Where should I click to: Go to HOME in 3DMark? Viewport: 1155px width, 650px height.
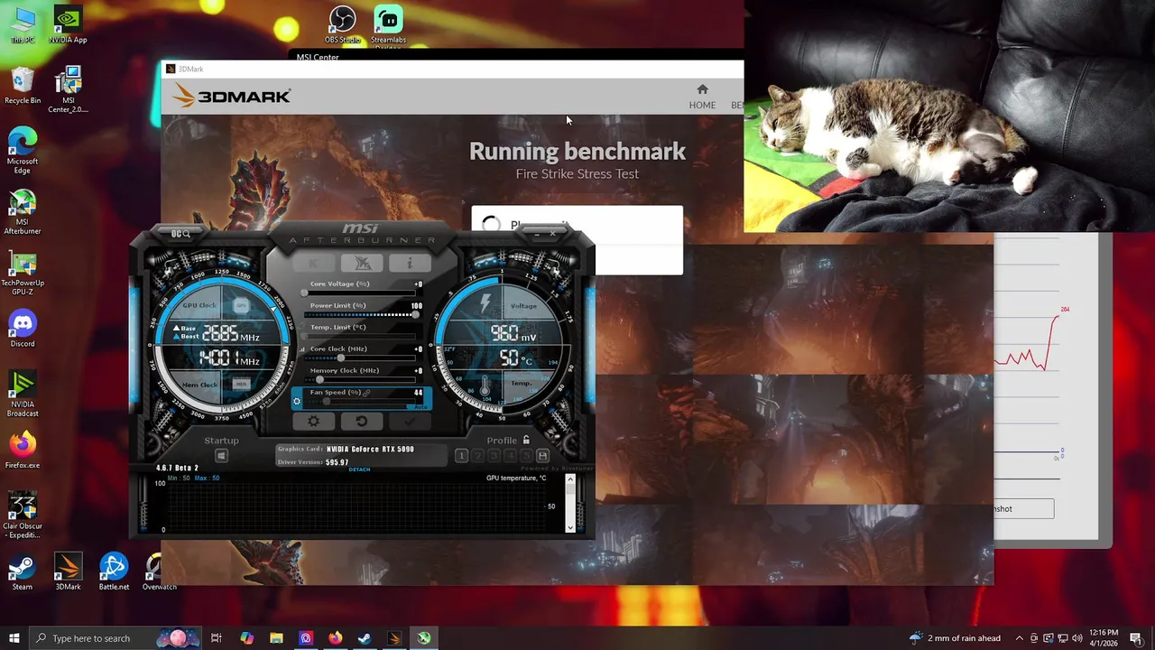click(x=702, y=97)
